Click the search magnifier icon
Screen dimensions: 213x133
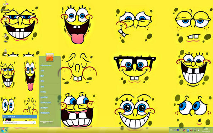(34, 123)
